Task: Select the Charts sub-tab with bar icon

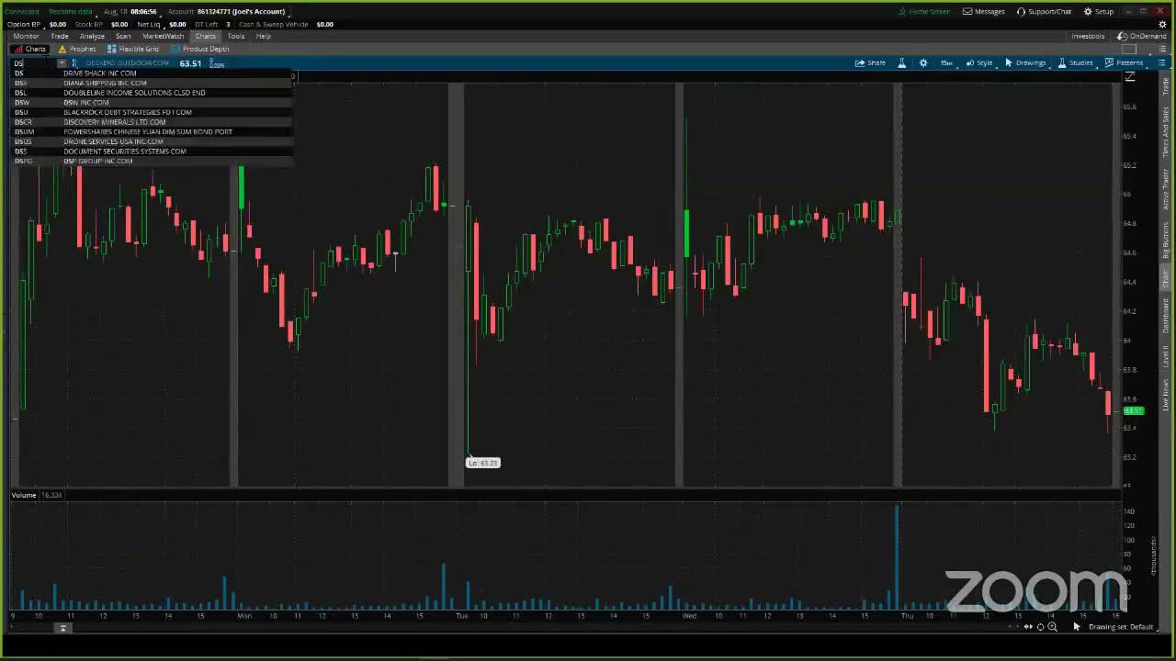Action: [30, 49]
